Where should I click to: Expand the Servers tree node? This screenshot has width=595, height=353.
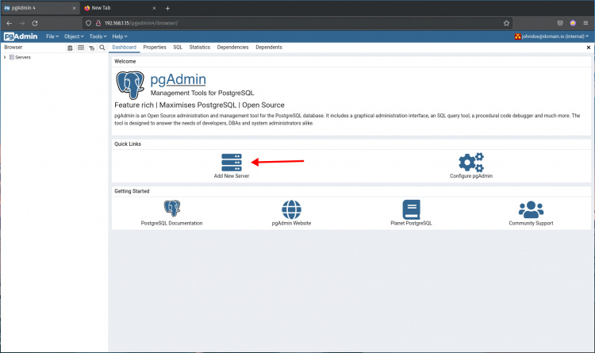(x=5, y=57)
